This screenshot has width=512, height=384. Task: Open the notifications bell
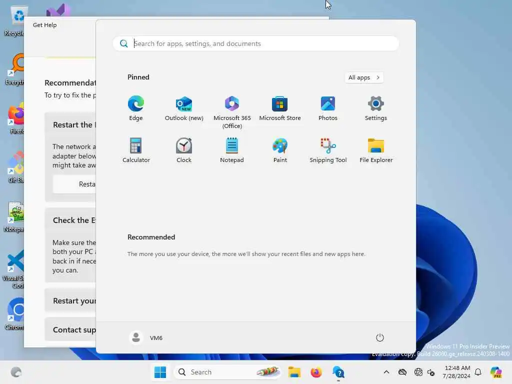click(x=478, y=372)
